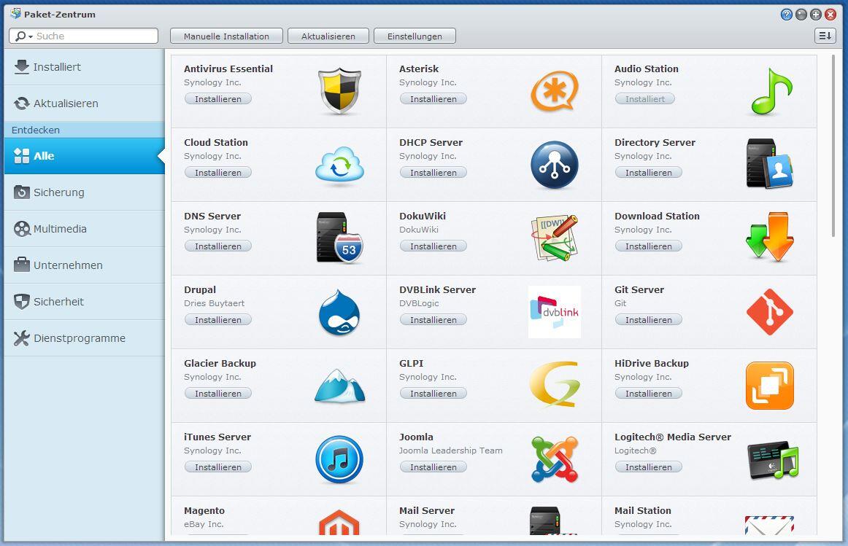848x546 pixels.
Task: Click the Magento logo icon
Action: pyautogui.click(x=339, y=522)
